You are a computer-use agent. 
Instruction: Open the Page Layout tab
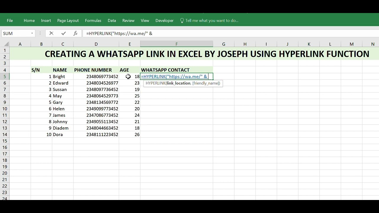click(68, 21)
